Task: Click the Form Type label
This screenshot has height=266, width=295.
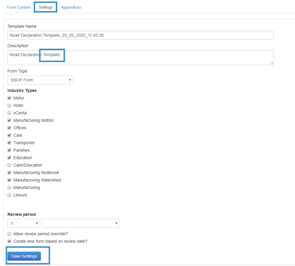Action: coord(17,71)
